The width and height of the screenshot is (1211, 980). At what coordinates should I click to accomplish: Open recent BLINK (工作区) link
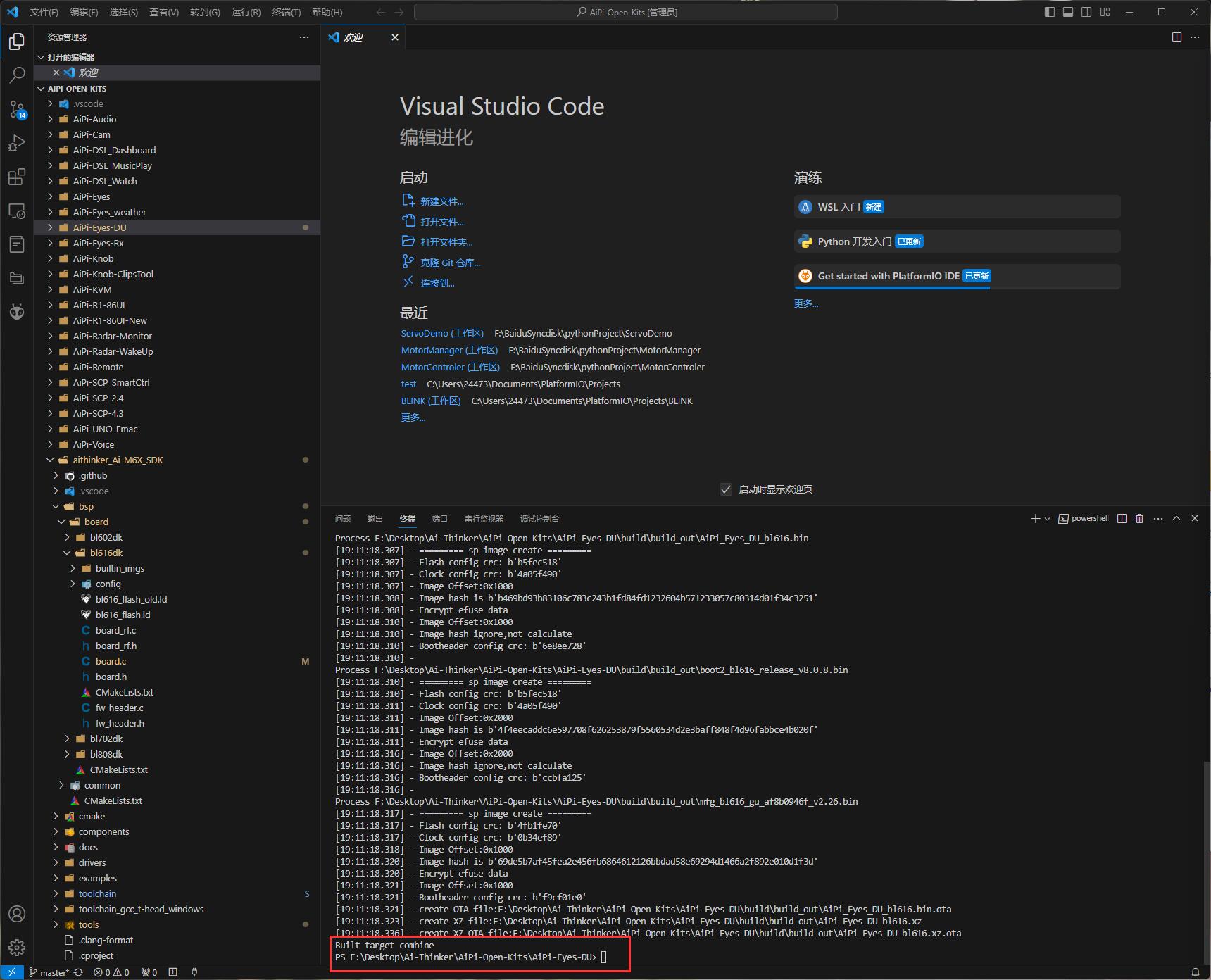click(431, 401)
